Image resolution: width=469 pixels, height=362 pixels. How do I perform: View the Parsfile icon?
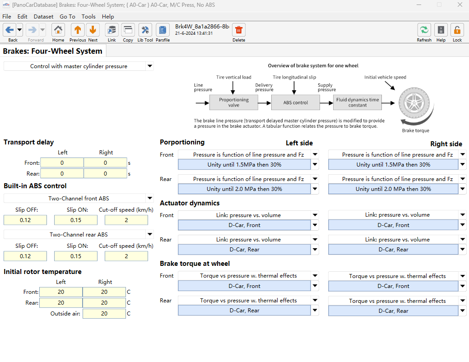pos(163,30)
